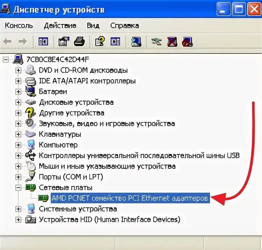Screen dimensions: 262x250
Task: Select AMD PCNET семейство PCI Ethernet адаптеров
Action: coord(130,198)
